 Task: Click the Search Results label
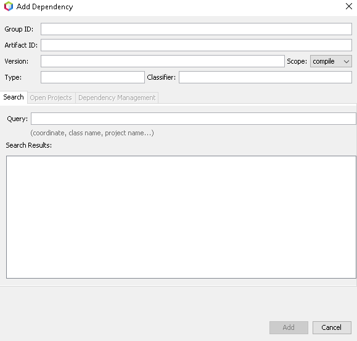(29, 145)
